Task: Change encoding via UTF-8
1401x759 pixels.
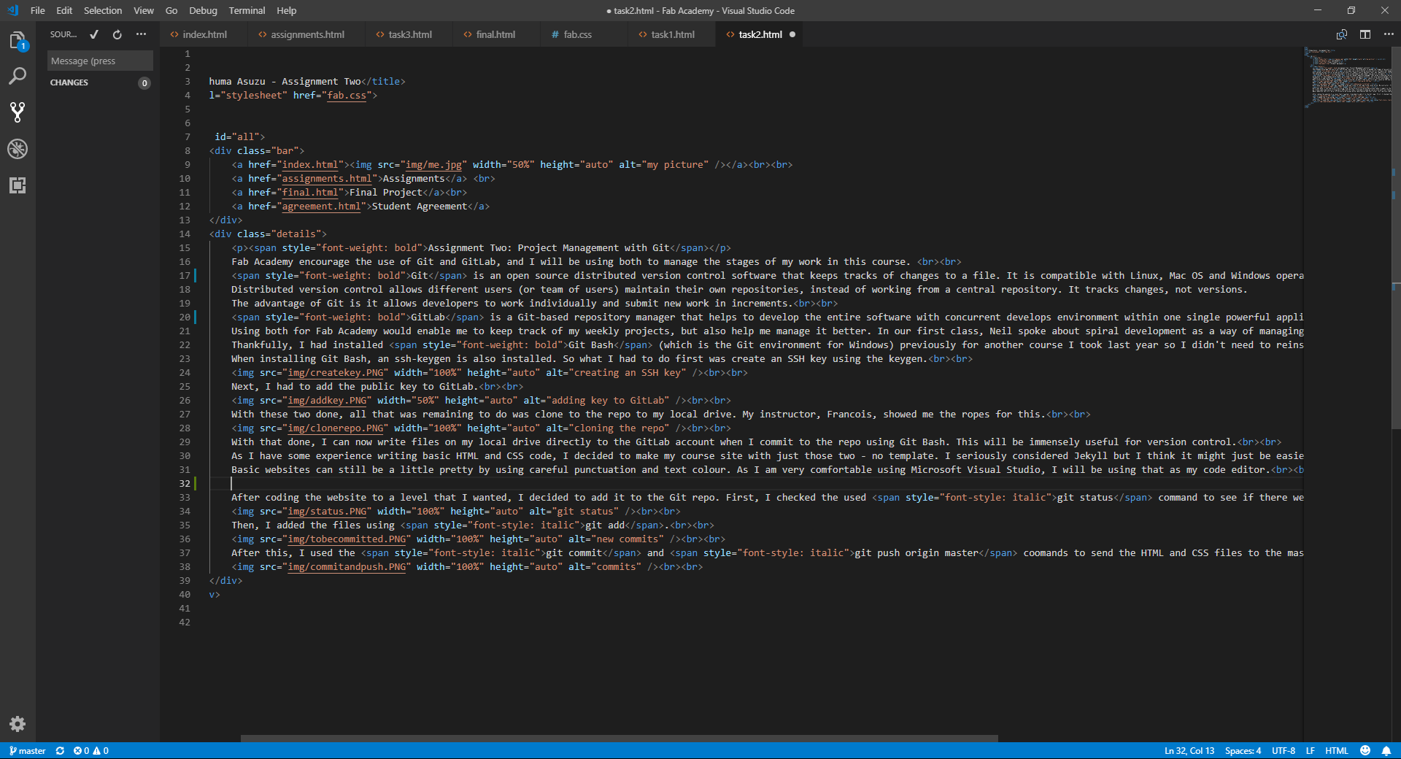Action: click(1284, 750)
